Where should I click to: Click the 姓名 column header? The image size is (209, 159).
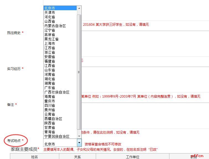coord(35,157)
